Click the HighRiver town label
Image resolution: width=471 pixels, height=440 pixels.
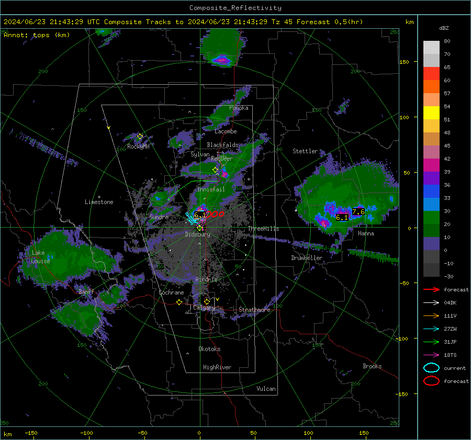[x=217, y=367]
